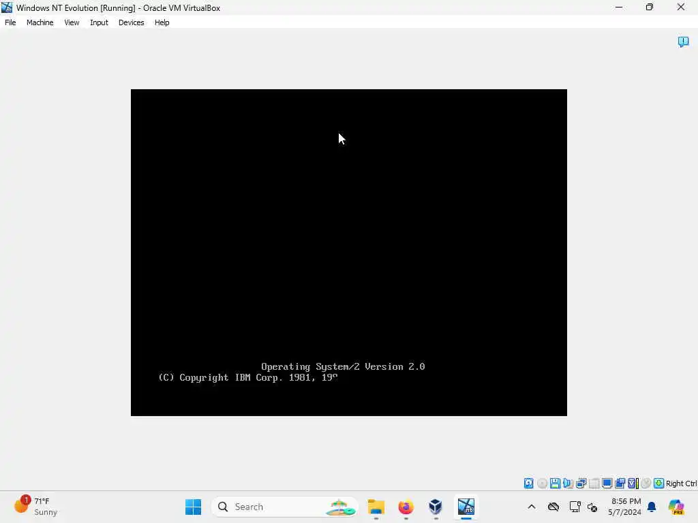The image size is (698, 523).
Task: Open the Help menu
Action: point(162,22)
